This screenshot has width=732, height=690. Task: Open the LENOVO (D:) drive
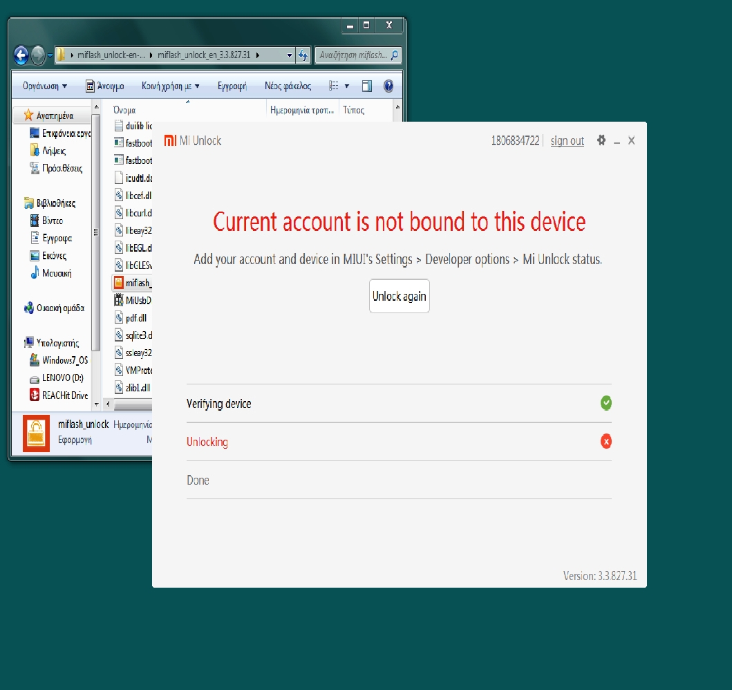(x=57, y=377)
